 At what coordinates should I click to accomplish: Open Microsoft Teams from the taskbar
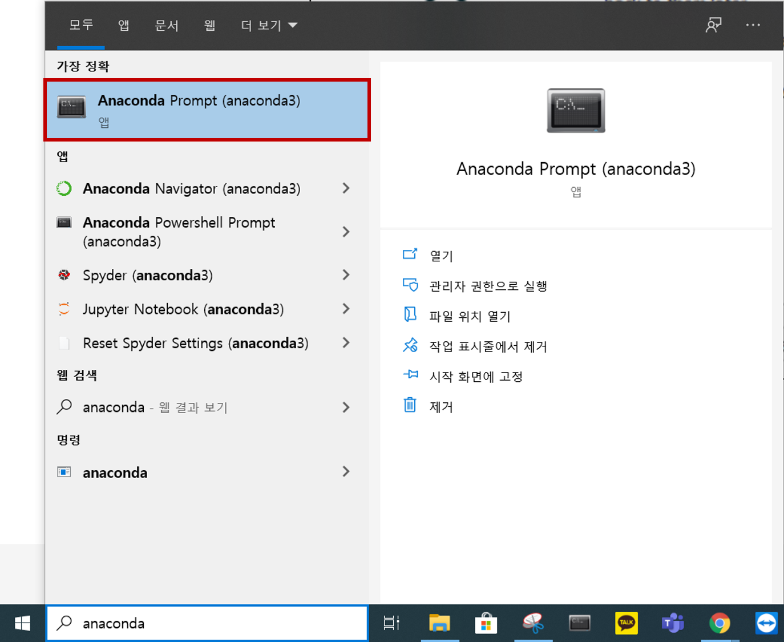click(673, 623)
